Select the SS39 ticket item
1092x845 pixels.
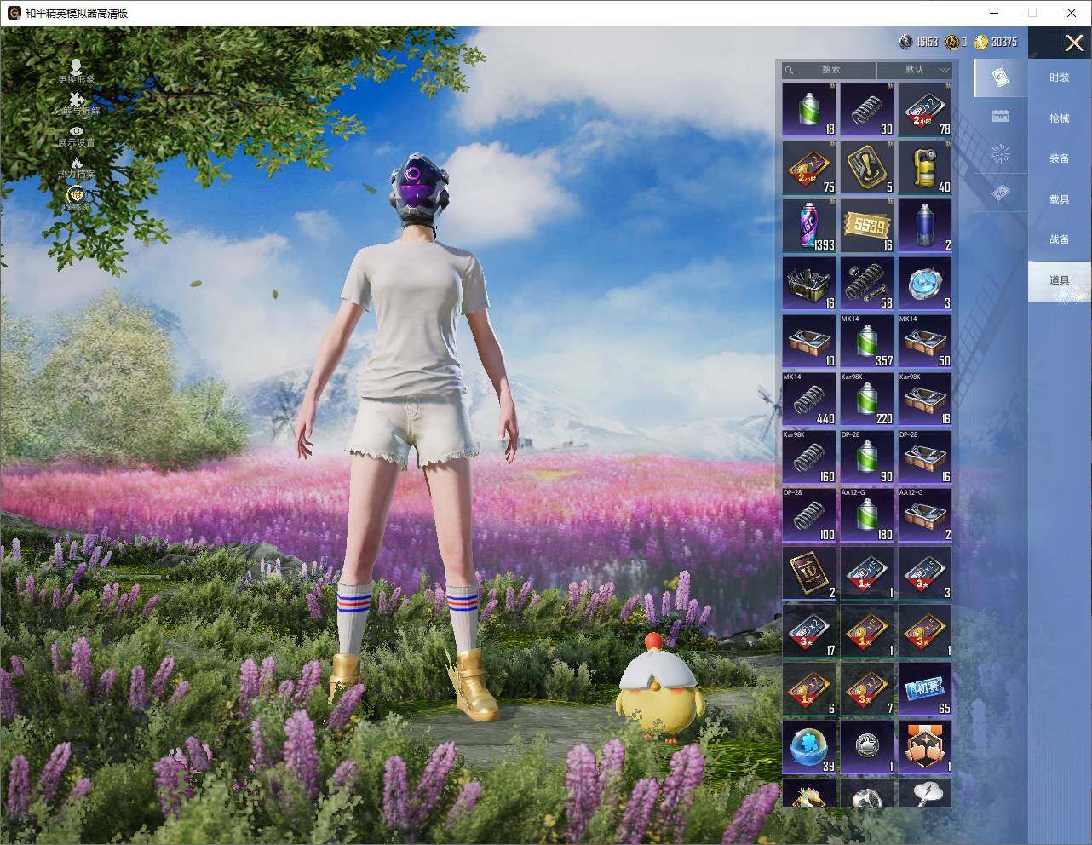tap(867, 226)
